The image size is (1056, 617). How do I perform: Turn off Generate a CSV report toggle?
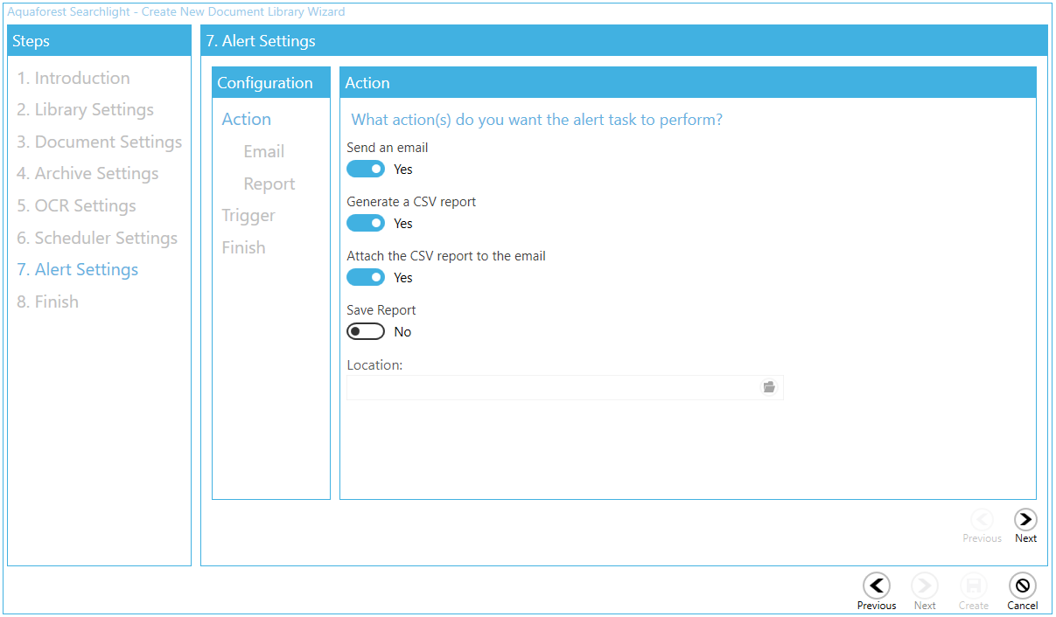[366, 223]
